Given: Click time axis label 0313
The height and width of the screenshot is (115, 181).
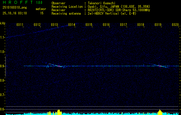Looking at the screenshot, I should [54, 24].
